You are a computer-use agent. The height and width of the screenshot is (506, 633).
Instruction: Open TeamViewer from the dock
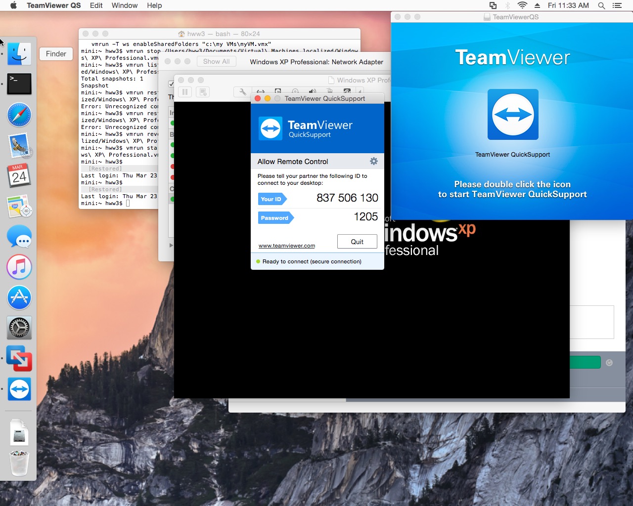[19, 389]
